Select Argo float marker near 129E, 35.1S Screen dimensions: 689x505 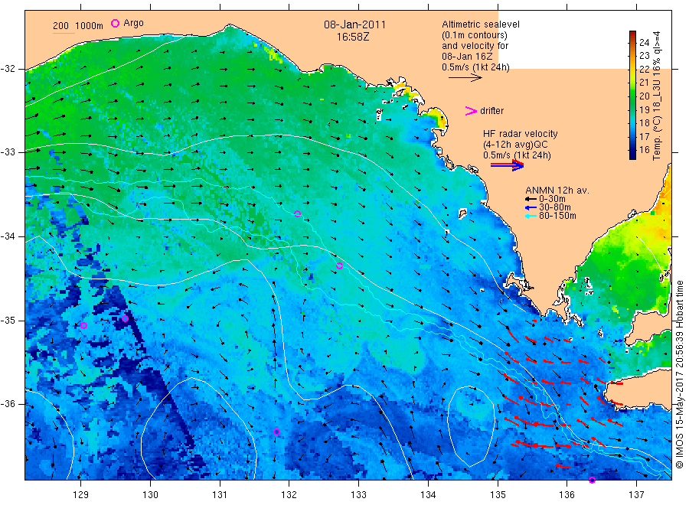click(x=84, y=325)
